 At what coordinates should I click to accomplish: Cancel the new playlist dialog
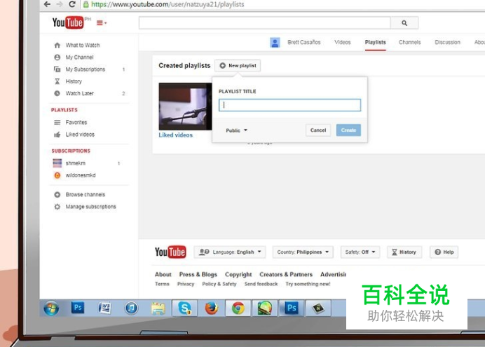point(318,130)
